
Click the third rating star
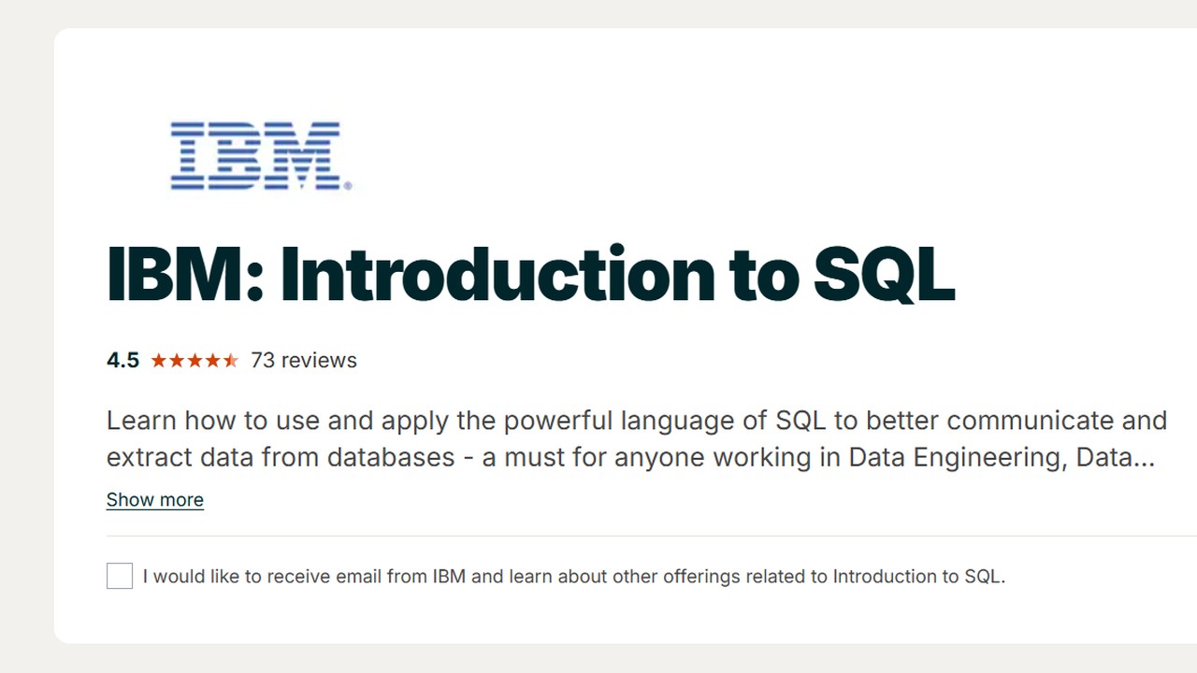195,361
